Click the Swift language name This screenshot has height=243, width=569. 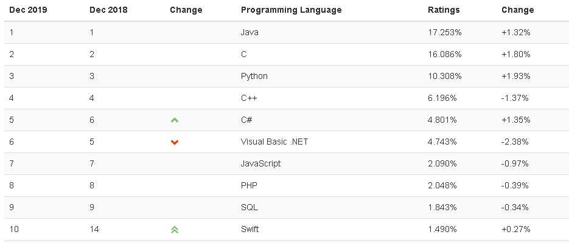point(251,229)
